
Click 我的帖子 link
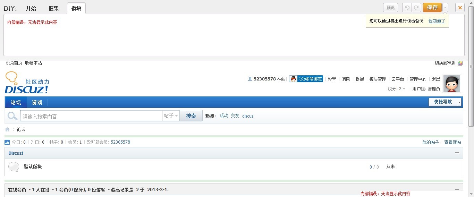tap(431, 142)
